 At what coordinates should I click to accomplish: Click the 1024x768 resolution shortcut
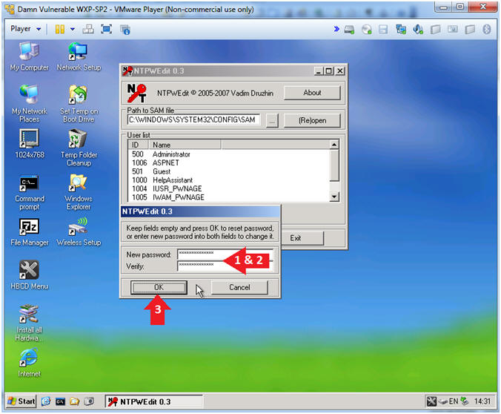(30, 144)
